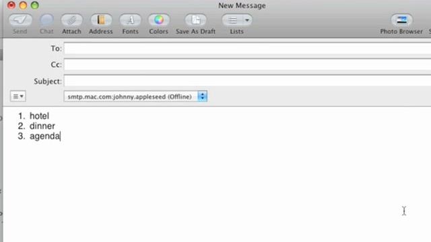
Task: Click into the To field
Action: 247,48
